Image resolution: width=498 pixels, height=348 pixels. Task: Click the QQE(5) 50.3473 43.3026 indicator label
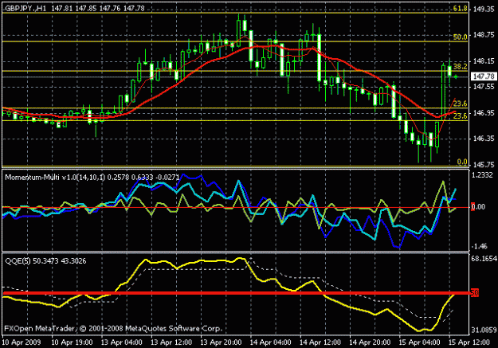45,261
